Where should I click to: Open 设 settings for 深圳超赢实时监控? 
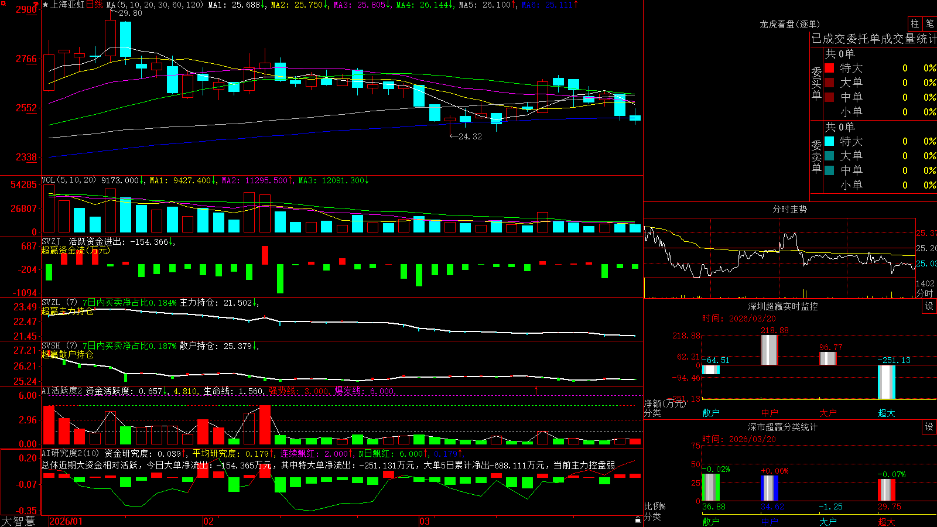[x=929, y=306]
